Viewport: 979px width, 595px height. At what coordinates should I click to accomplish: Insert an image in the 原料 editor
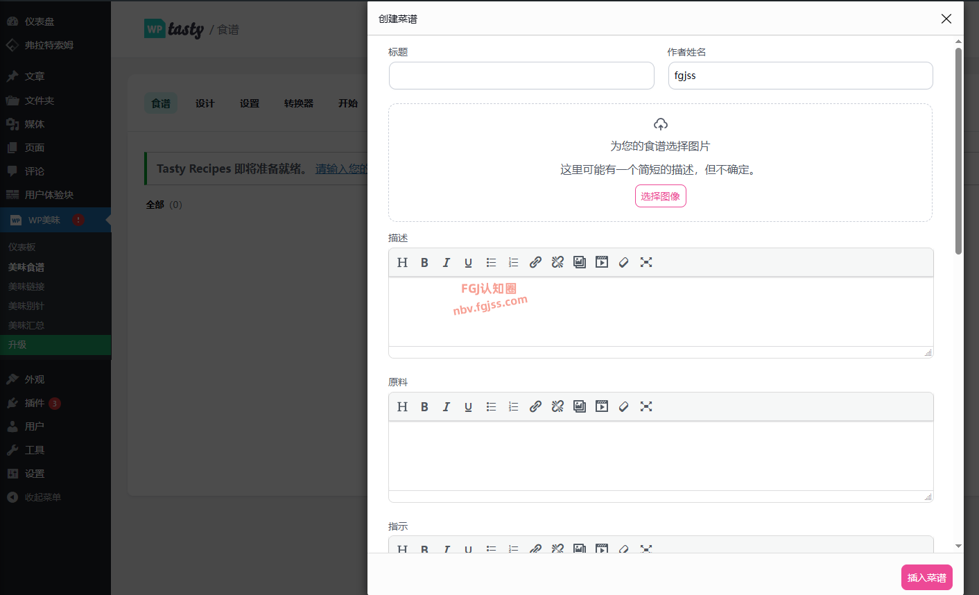tap(580, 406)
